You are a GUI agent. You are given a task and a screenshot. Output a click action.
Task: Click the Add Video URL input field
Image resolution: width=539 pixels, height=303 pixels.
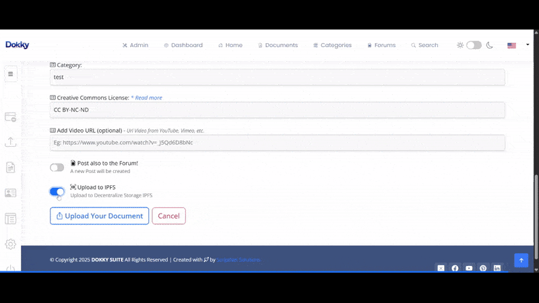click(277, 143)
